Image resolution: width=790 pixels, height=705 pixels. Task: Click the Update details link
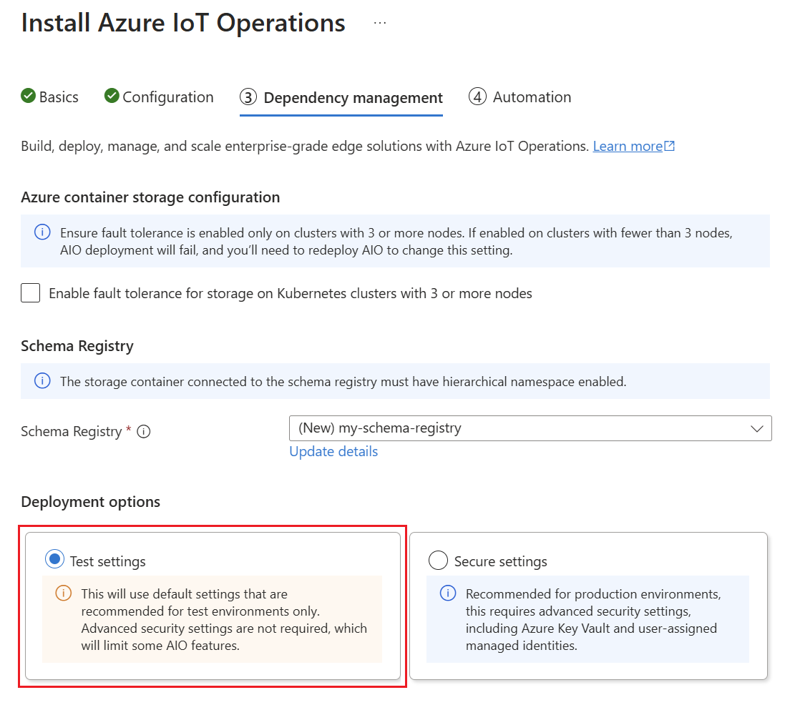(333, 451)
